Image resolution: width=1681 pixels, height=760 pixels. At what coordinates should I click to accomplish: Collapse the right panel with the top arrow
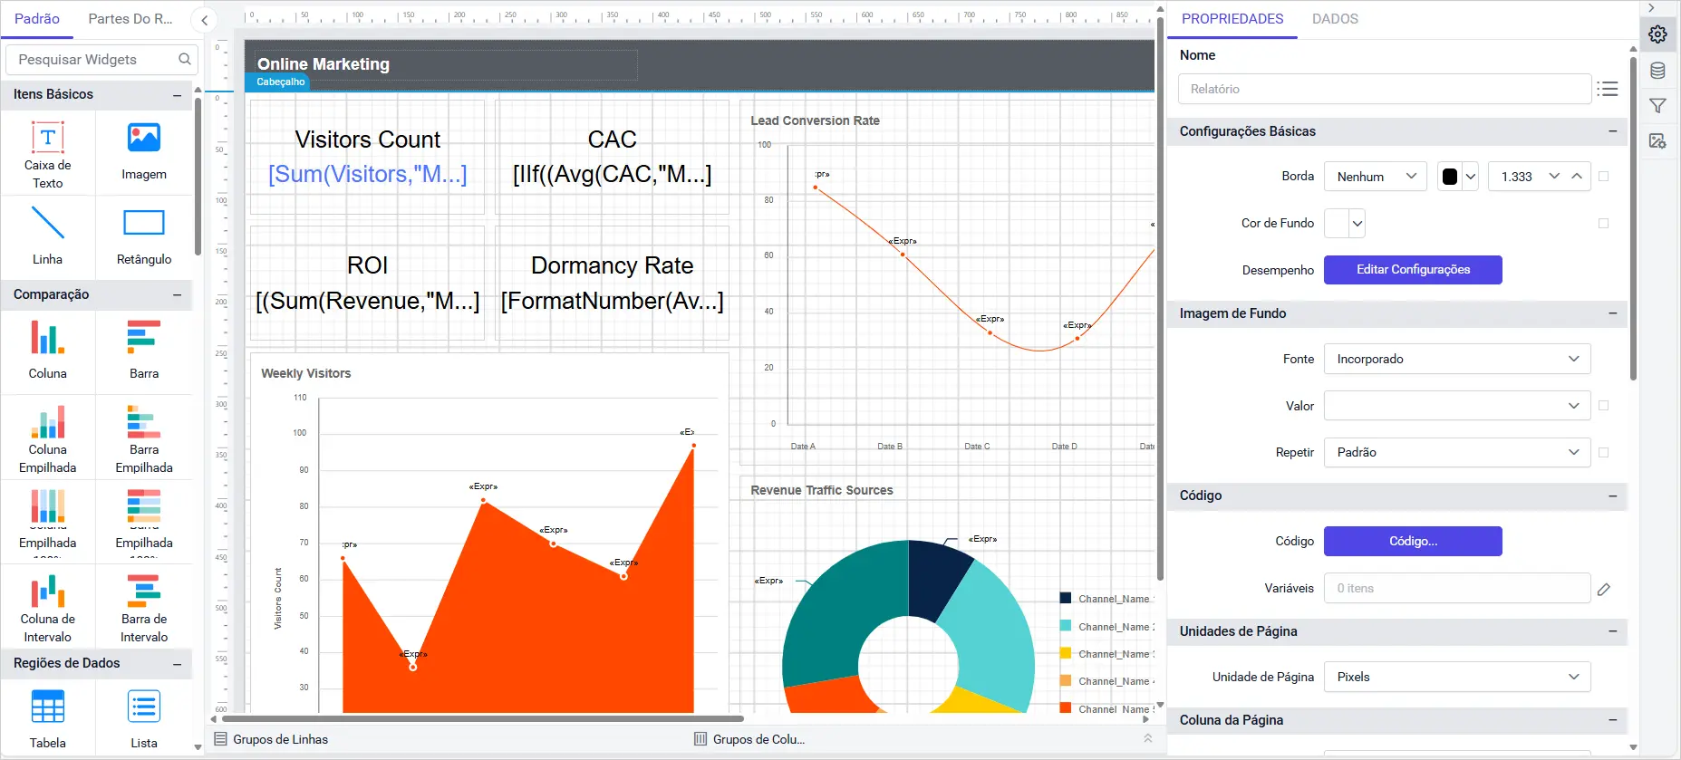pyautogui.click(x=1652, y=8)
